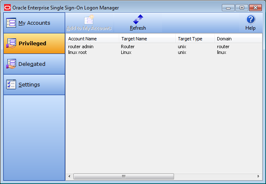Image resolution: width=266 pixels, height=184 pixels.
Task: Sort by Account Name column header
Action: pos(92,39)
